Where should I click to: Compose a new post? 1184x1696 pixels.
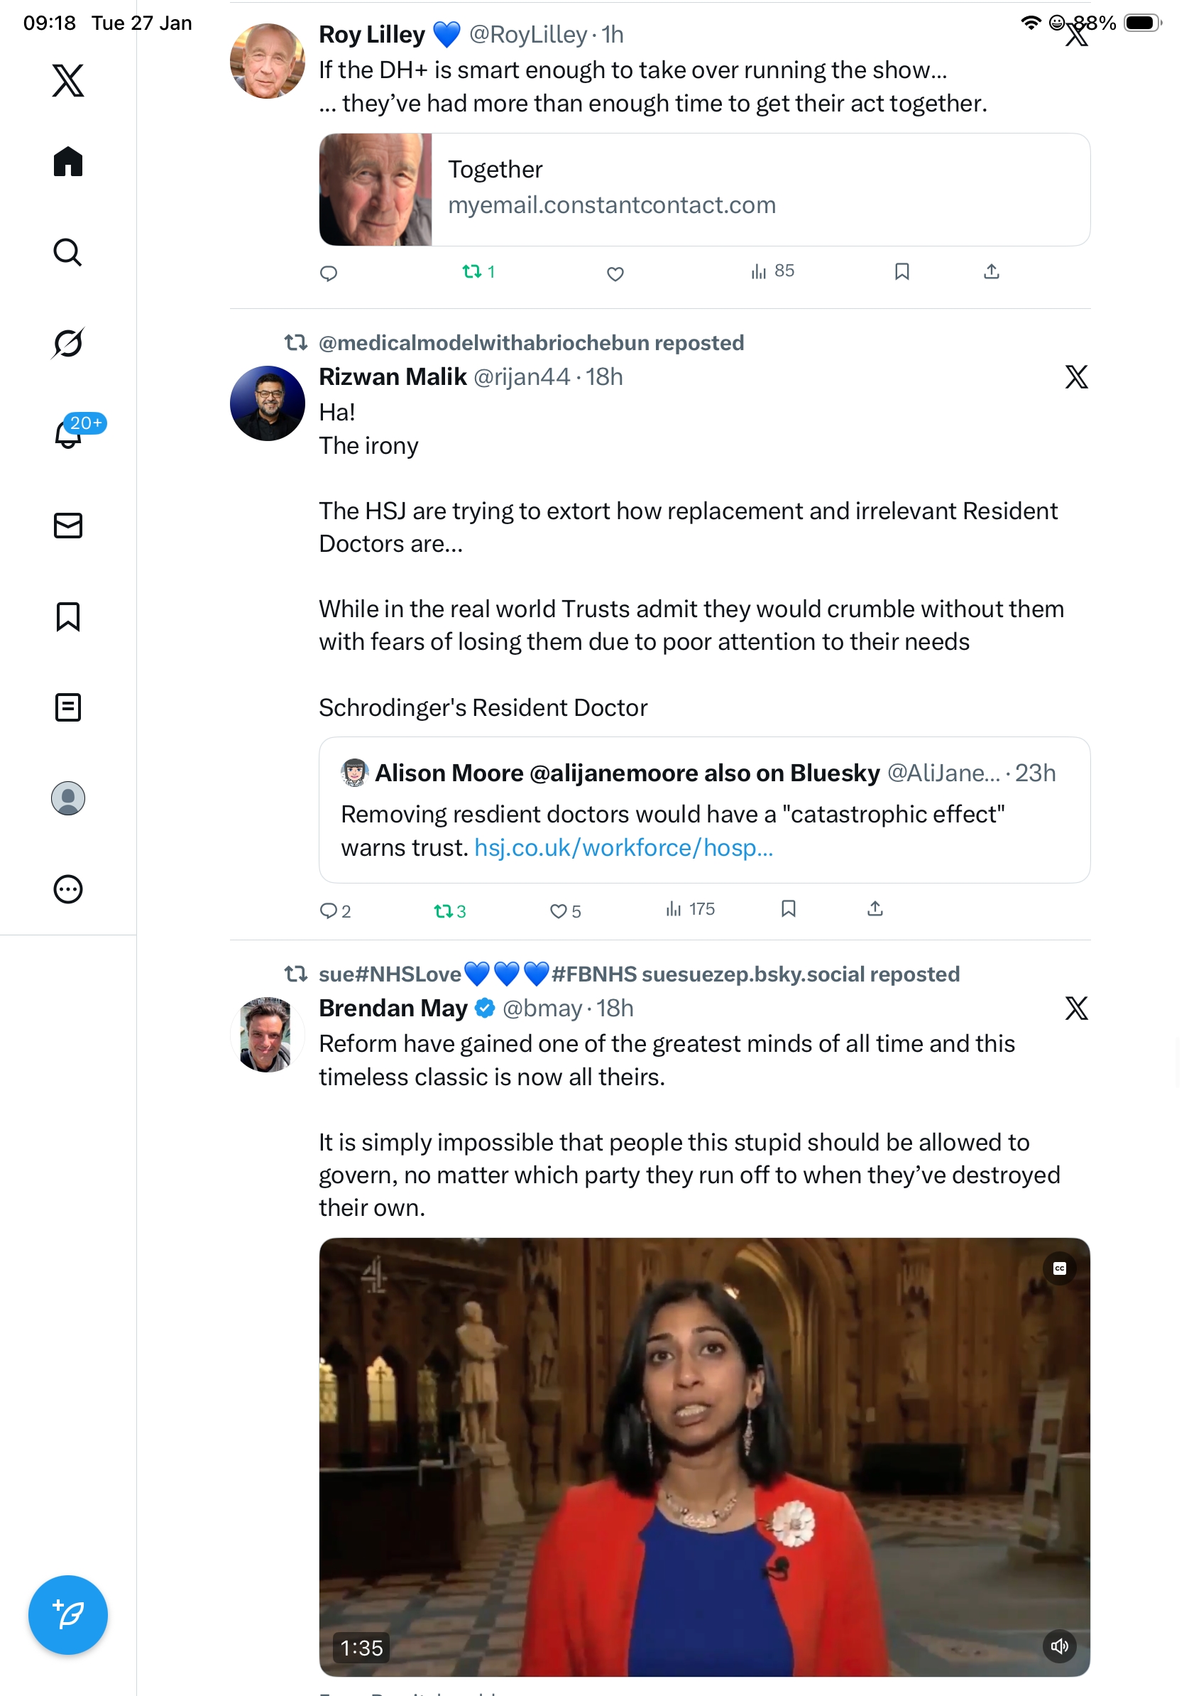click(x=68, y=1614)
